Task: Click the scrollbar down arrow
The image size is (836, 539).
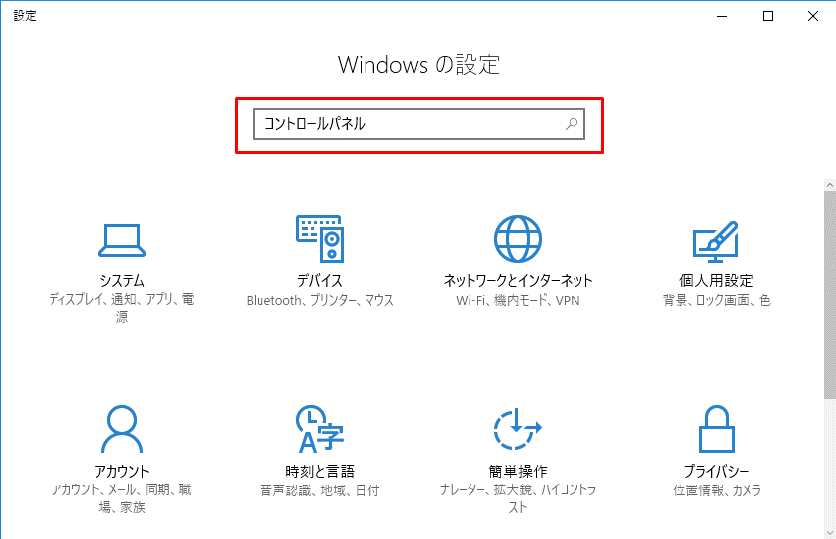Action: click(x=830, y=533)
